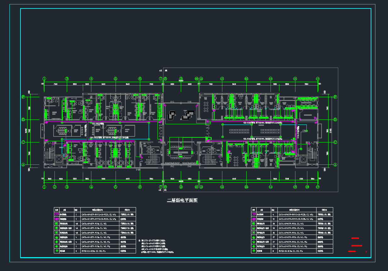Viewport: 388px width, 271px height.
Task: Click the RVS2×1.5-SC16 row in left legend
Action: point(94,251)
